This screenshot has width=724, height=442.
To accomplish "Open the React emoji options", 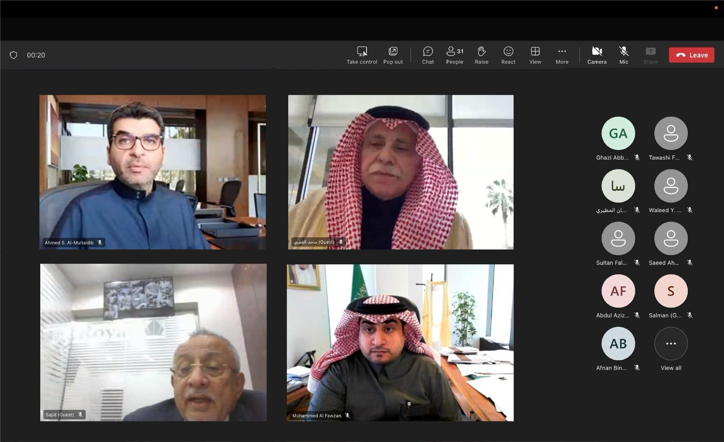I will (x=508, y=52).
